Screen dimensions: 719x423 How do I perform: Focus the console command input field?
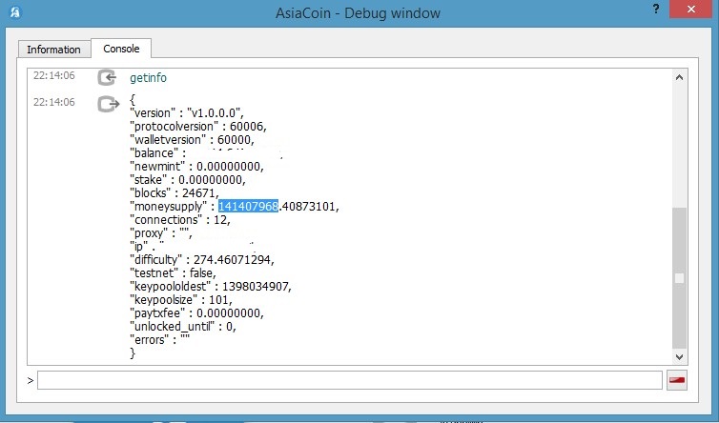coord(350,380)
